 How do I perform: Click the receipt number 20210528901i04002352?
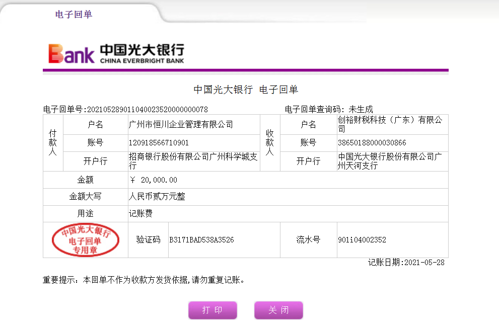click(148, 110)
